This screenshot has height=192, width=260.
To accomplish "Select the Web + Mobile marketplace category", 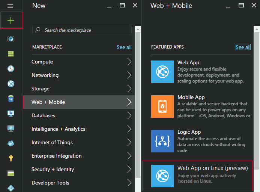I will pyautogui.click(x=78, y=102).
